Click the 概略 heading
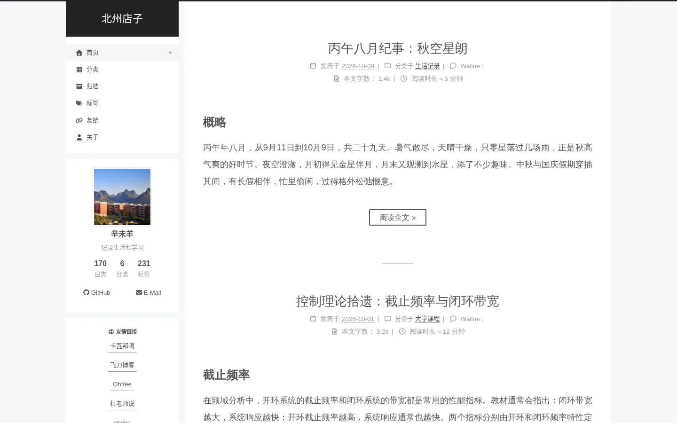The height and width of the screenshot is (423, 677). click(x=215, y=122)
